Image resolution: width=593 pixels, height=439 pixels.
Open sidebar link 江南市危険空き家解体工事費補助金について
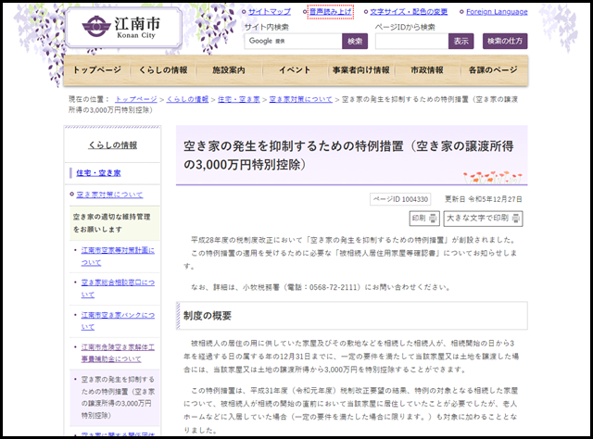click(x=118, y=353)
